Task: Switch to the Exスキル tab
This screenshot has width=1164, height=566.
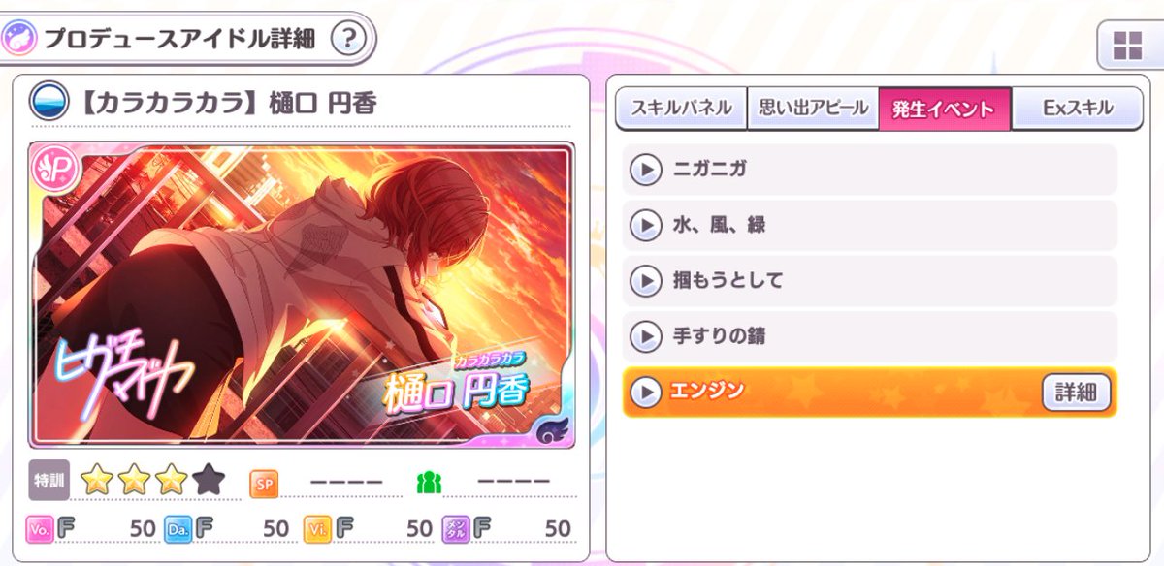Action: click(1078, 108)
